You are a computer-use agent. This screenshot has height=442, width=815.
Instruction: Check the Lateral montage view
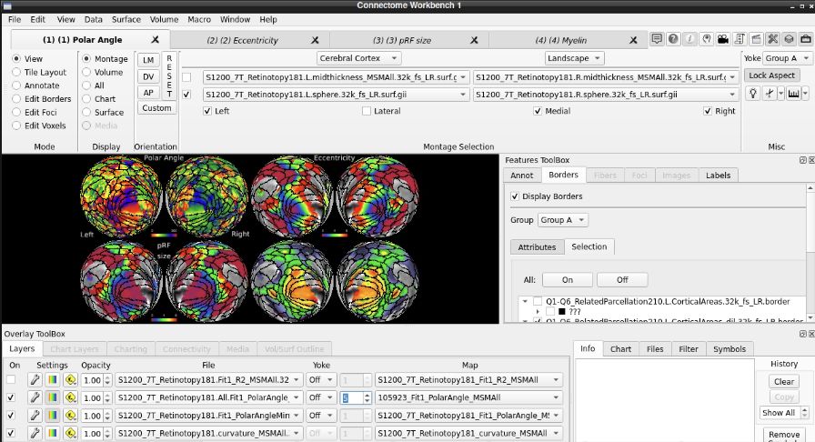tap(367, 111)
